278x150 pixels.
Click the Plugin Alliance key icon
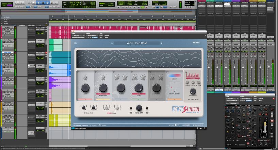pyautogui.click(x=201, y=128)
